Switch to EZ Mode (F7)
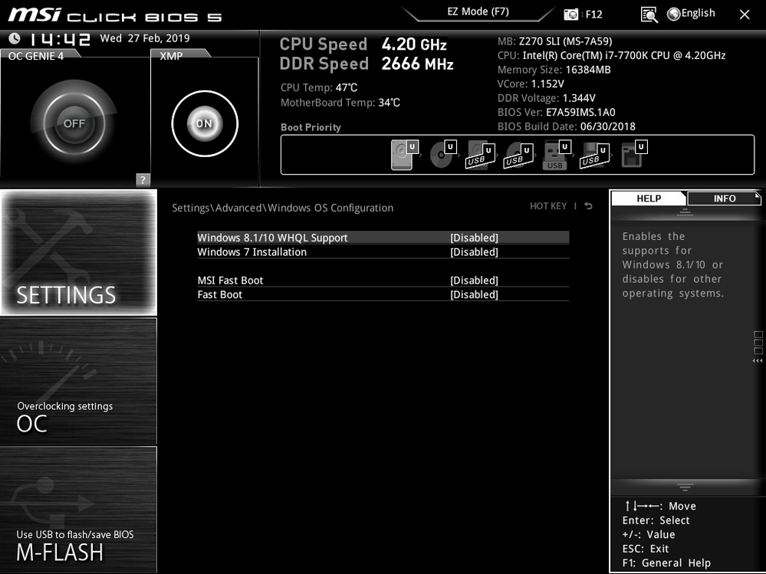 coord(478,12)
